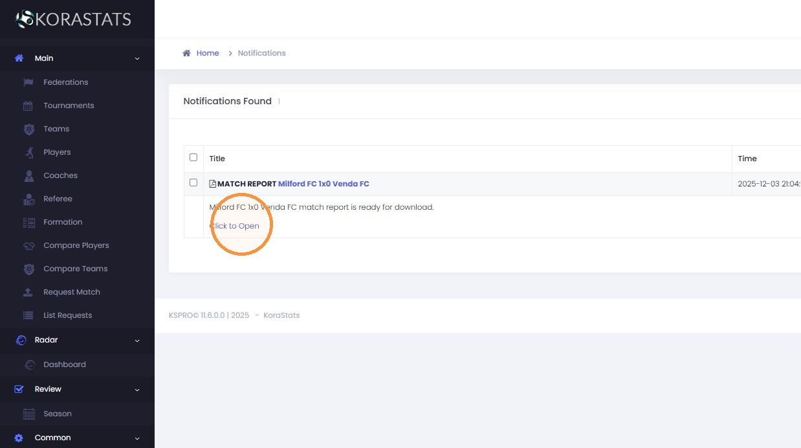Click the PDF file icon beside MATCH REPORT
The width and height of the screenshot is (801, 448).
tap(212, 184)
